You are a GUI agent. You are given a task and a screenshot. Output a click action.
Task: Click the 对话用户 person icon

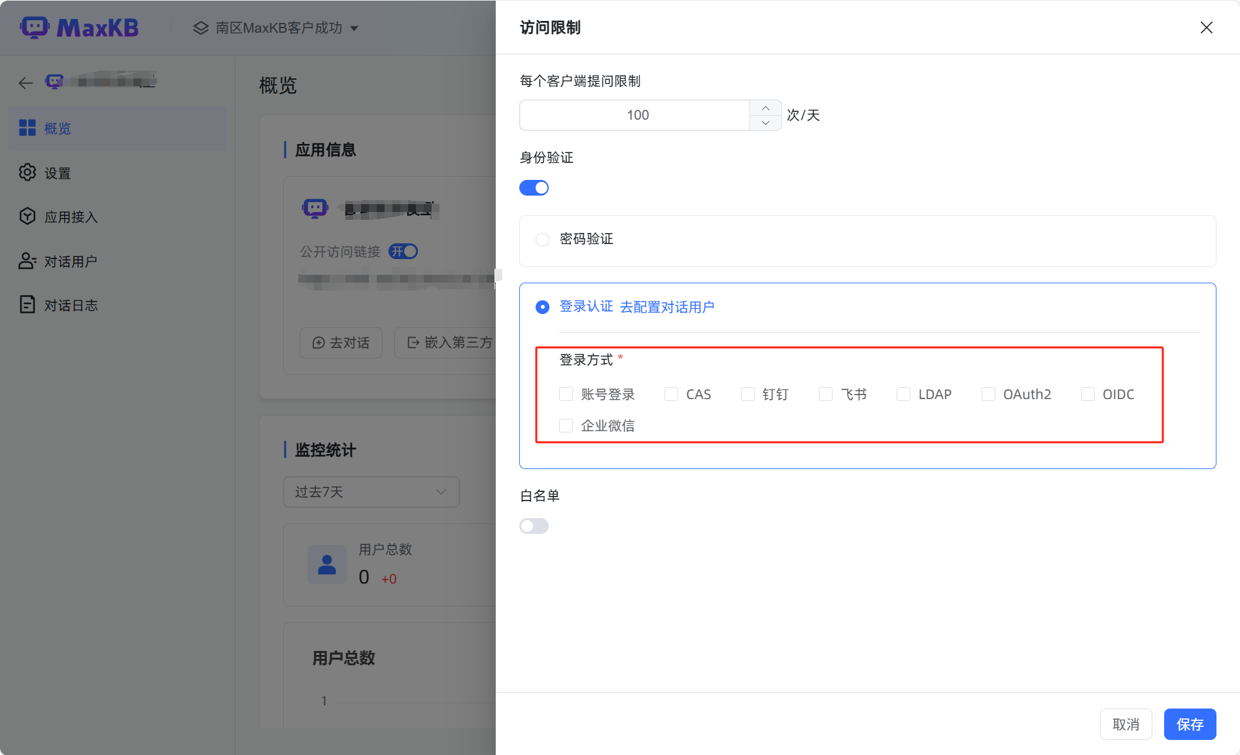click(27, 260)
